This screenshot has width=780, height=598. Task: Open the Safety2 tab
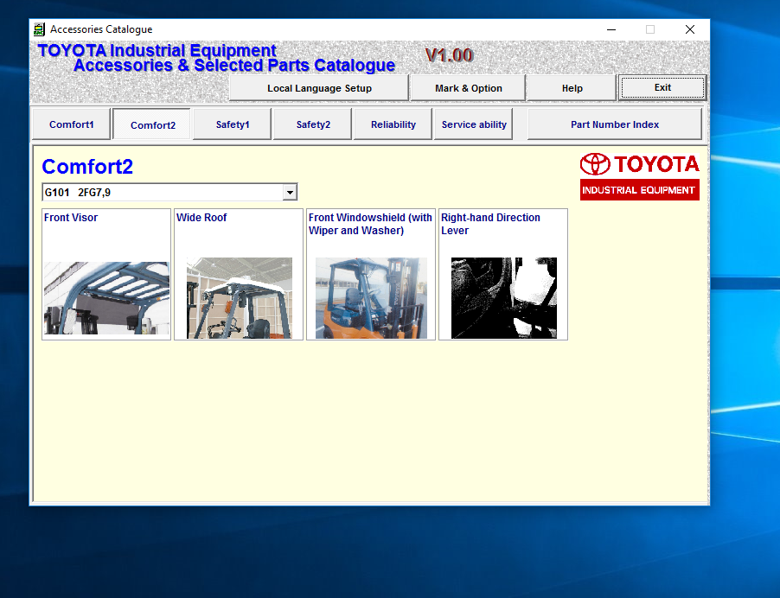[313, 124]
